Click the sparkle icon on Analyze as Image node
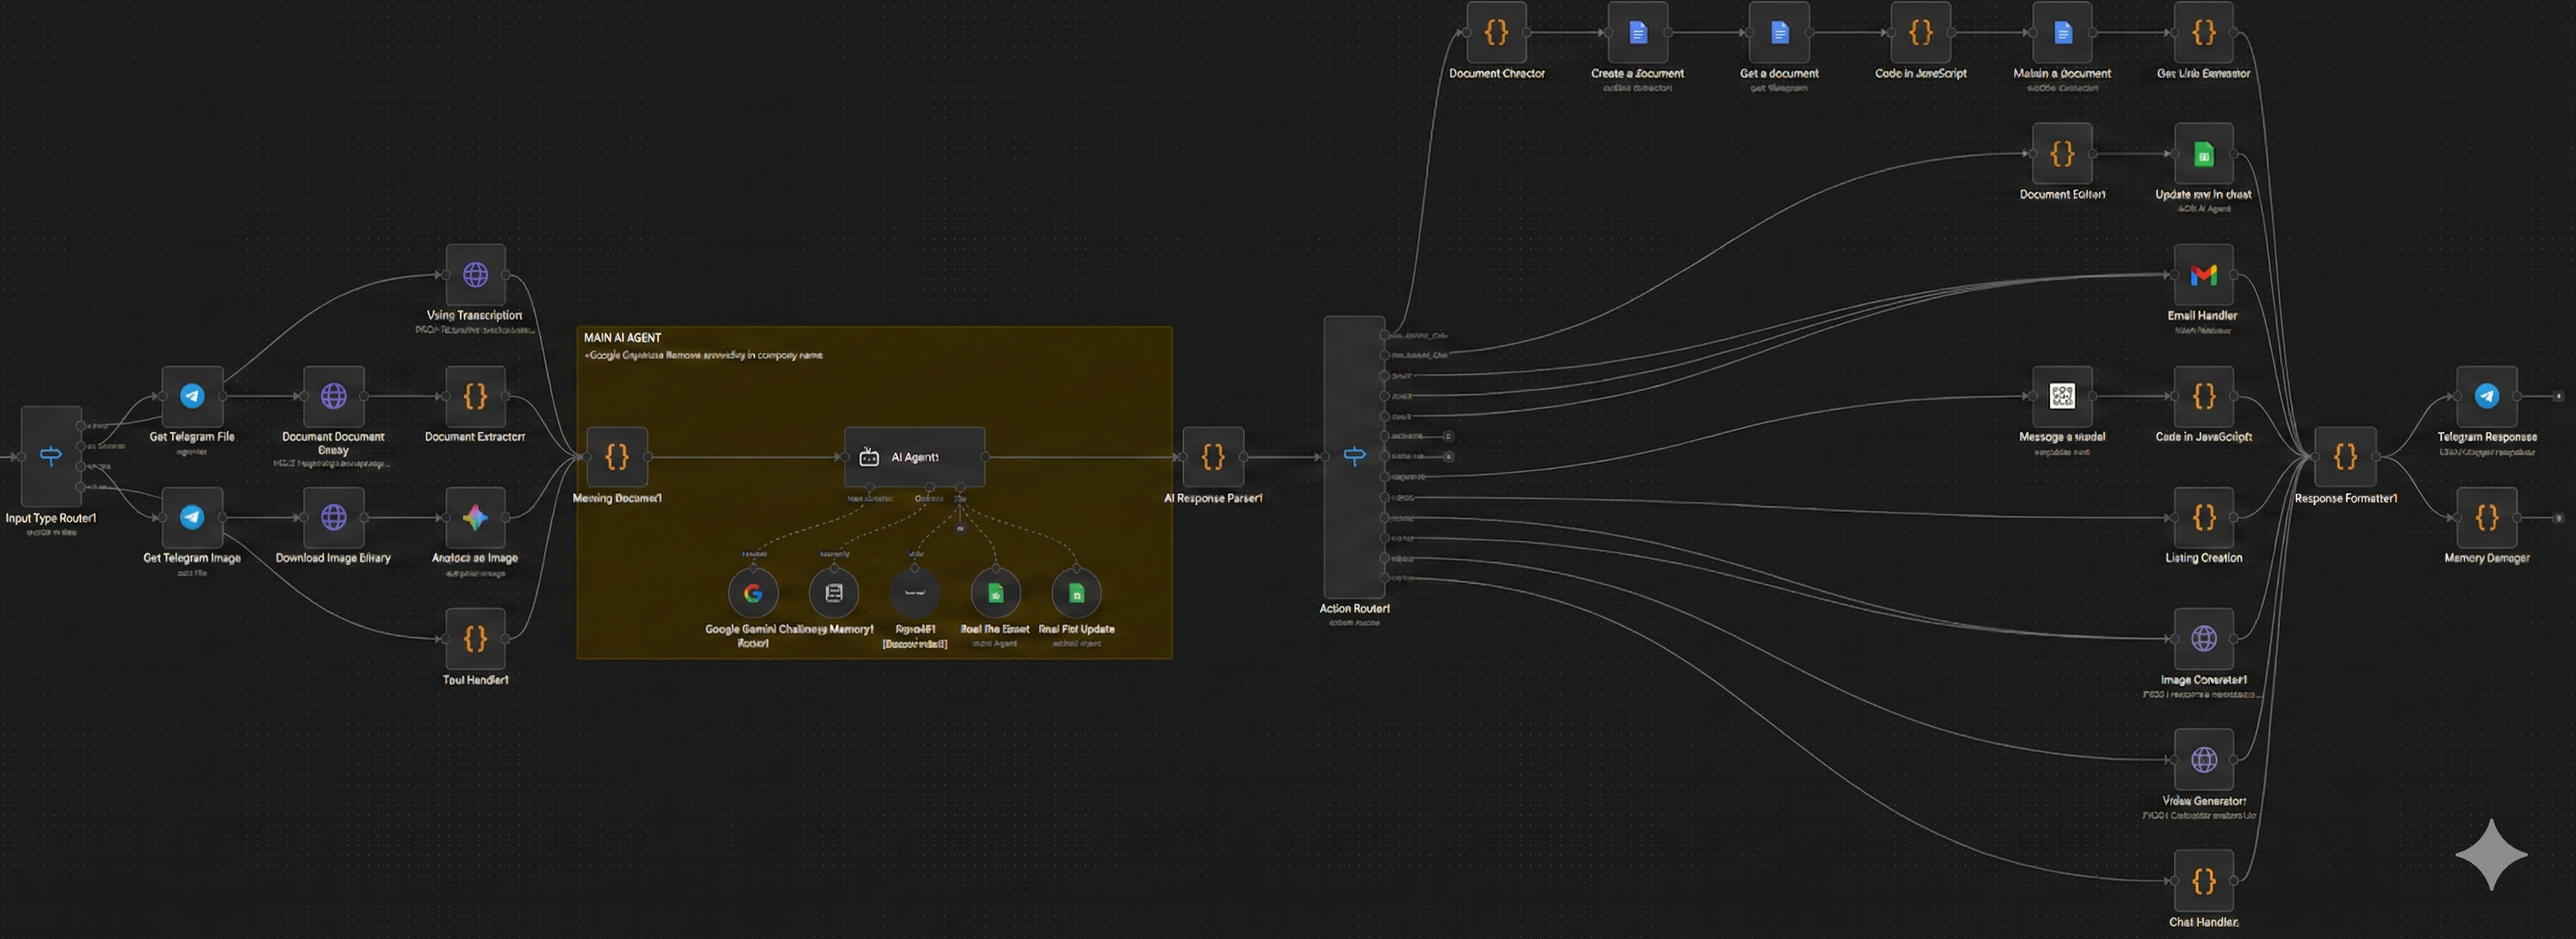The height and width of the screenshot is (939, 2576). pyautogui.click(x=476, y=517)
